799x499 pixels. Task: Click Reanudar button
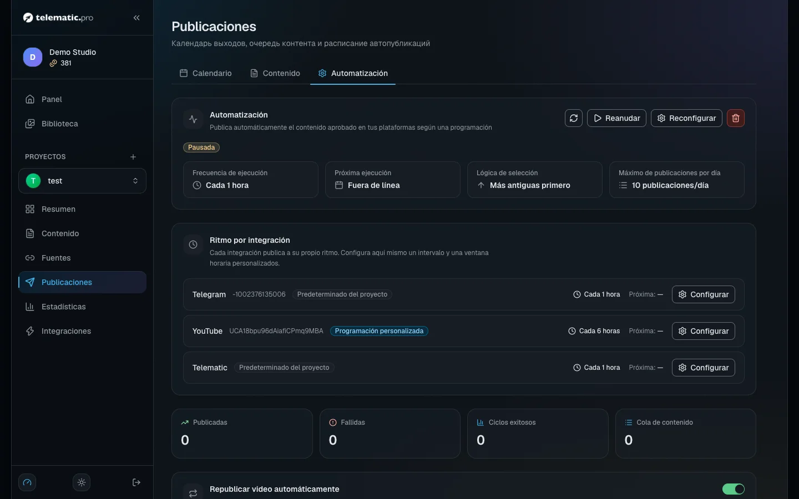(x=616, y=118)
